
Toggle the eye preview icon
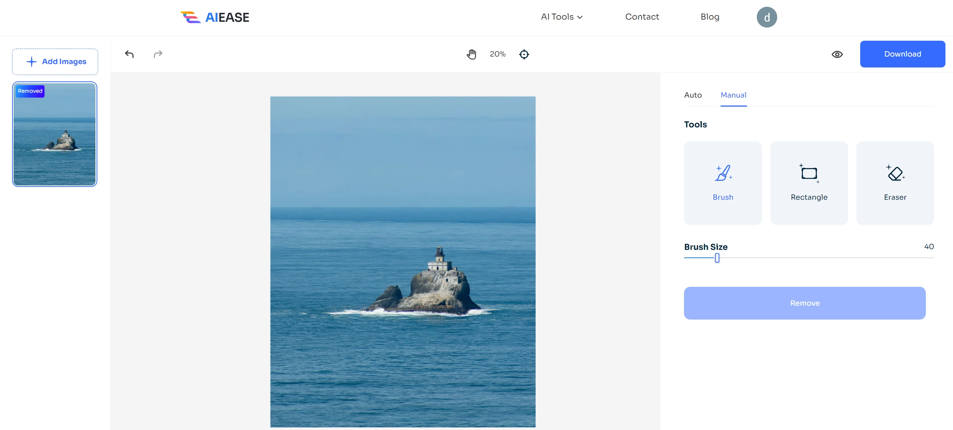(x=837, y=54)
